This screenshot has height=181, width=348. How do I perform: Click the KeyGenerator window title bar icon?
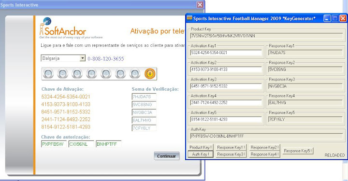pos(189,18)
